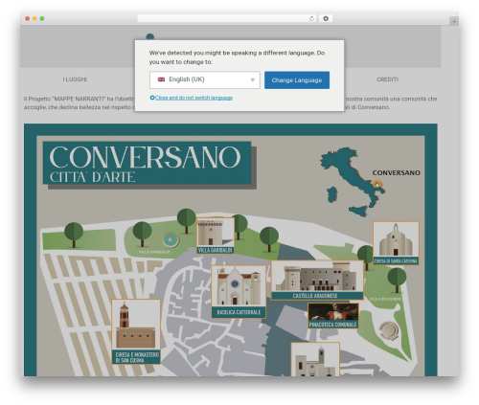
Task: Select Chiesa e Monastero di San Cosma card
Action: (136, 331)
